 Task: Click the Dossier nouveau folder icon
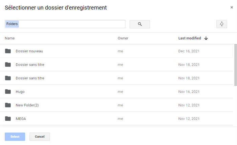(x=8, y=51)
